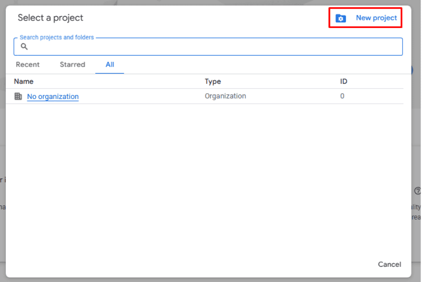Click empty area below the organization row
422x282 pixels.
205,181
